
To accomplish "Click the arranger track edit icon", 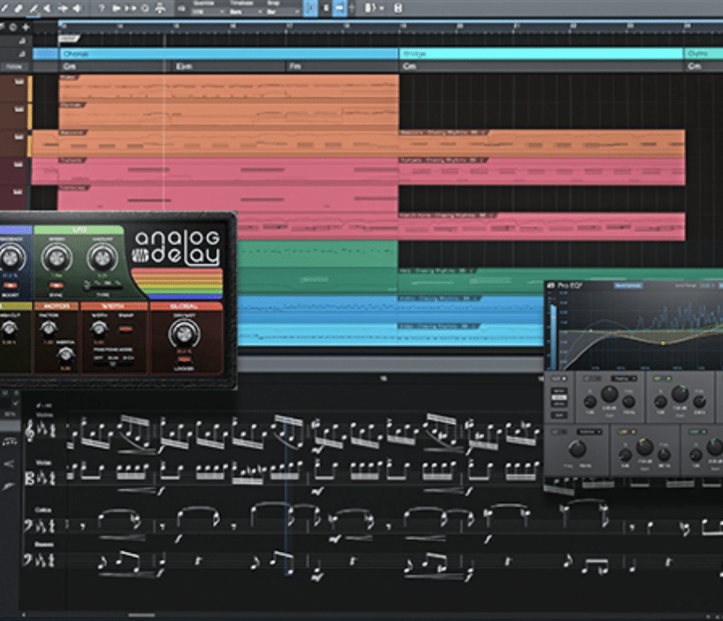I will [22, 54].
